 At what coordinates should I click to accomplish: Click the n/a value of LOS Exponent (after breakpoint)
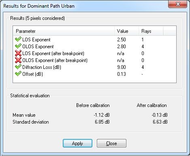tap(121, 53)
